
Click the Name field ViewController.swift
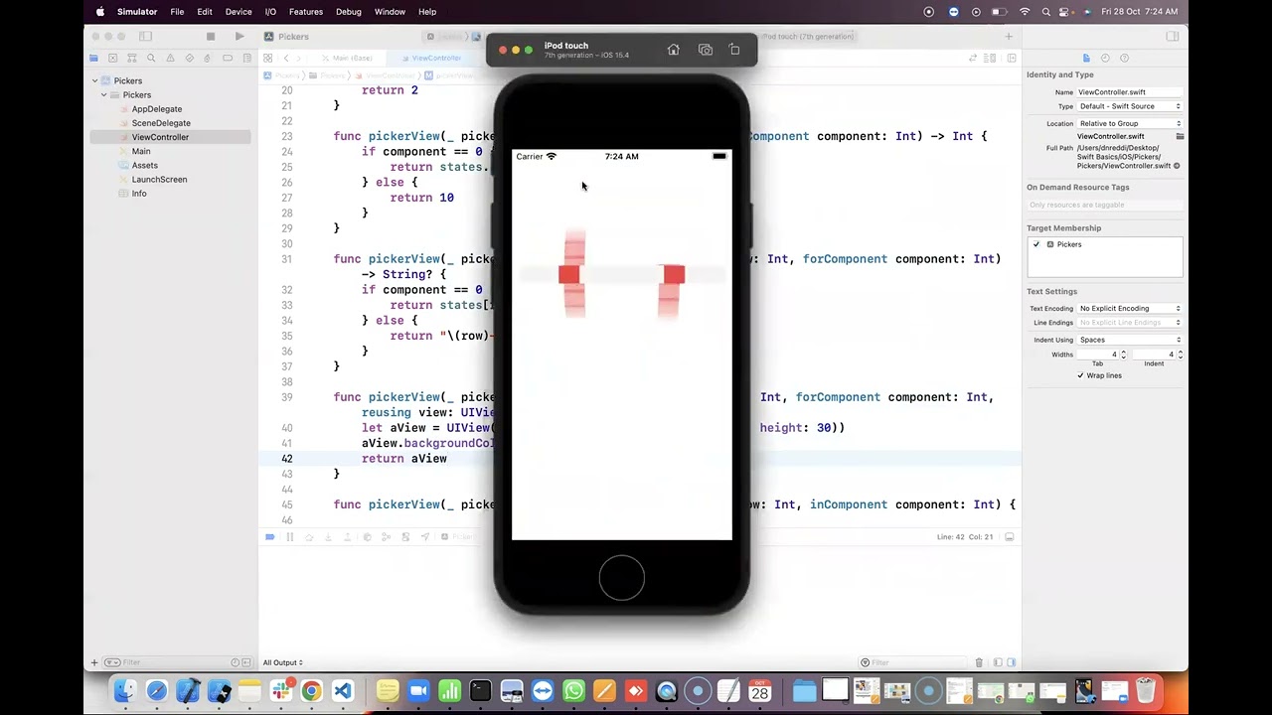point(1130,92)
